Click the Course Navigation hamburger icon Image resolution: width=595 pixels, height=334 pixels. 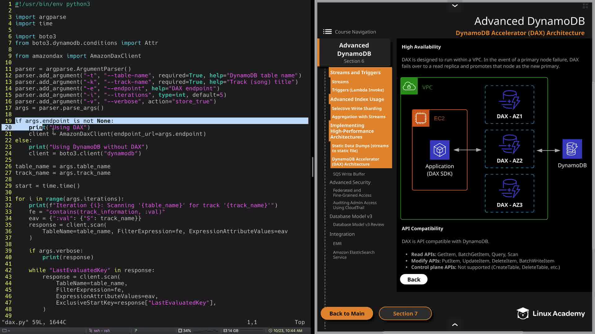(327, 32)
